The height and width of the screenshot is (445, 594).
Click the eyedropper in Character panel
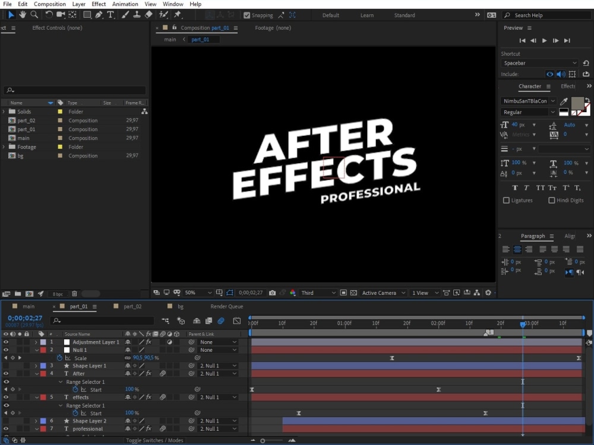click(x=564, y=101)
